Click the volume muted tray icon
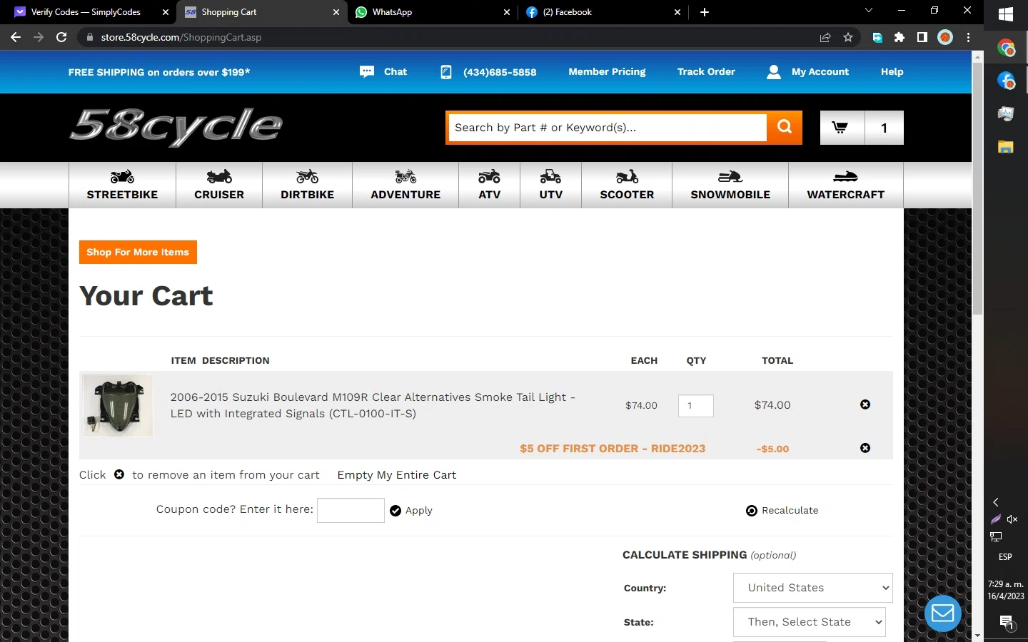Viewport: 1028px width, 642px height. 1012,519
